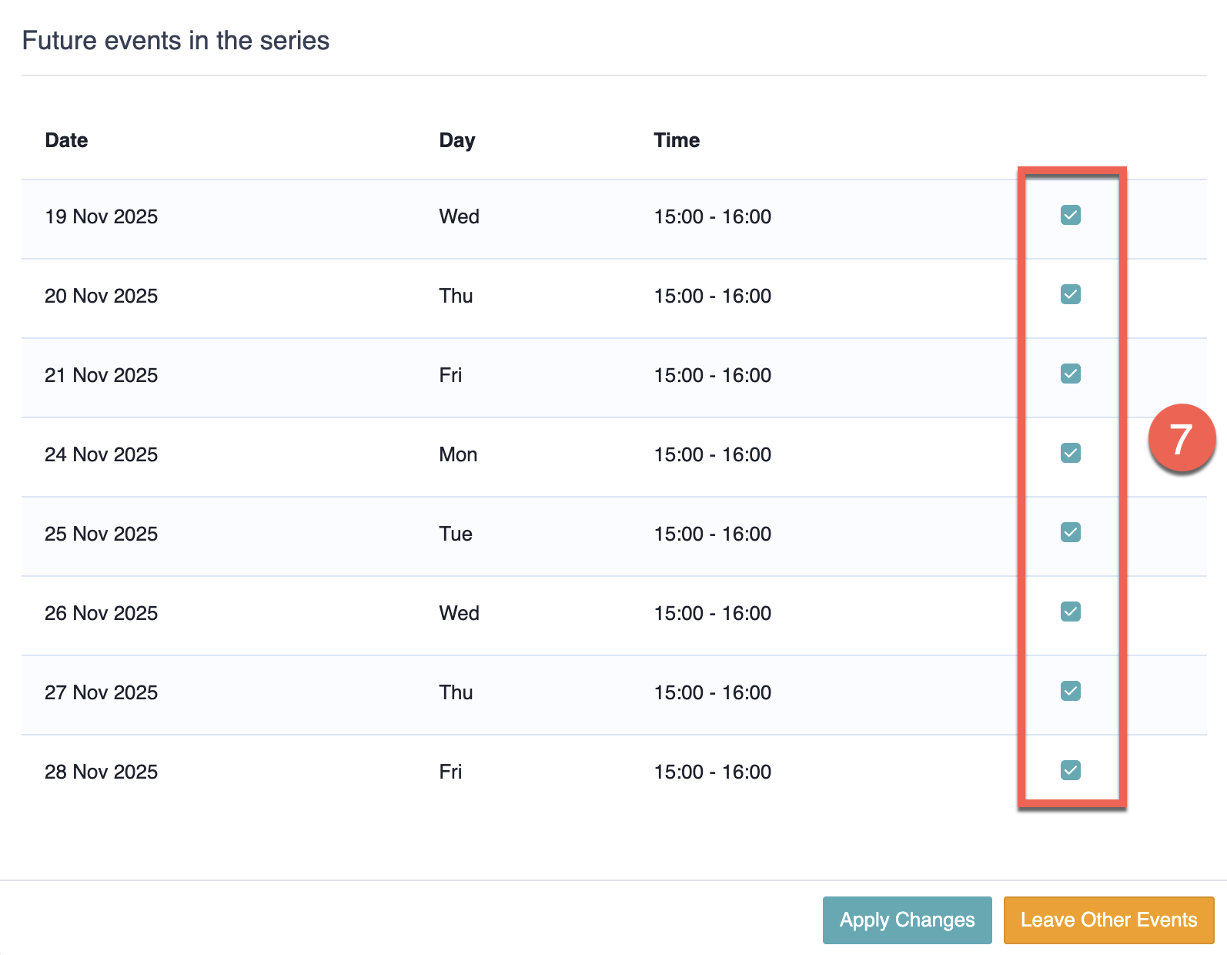1227x955 pixels.
Task: Click the Day column header
Action: tap(456, 140)
